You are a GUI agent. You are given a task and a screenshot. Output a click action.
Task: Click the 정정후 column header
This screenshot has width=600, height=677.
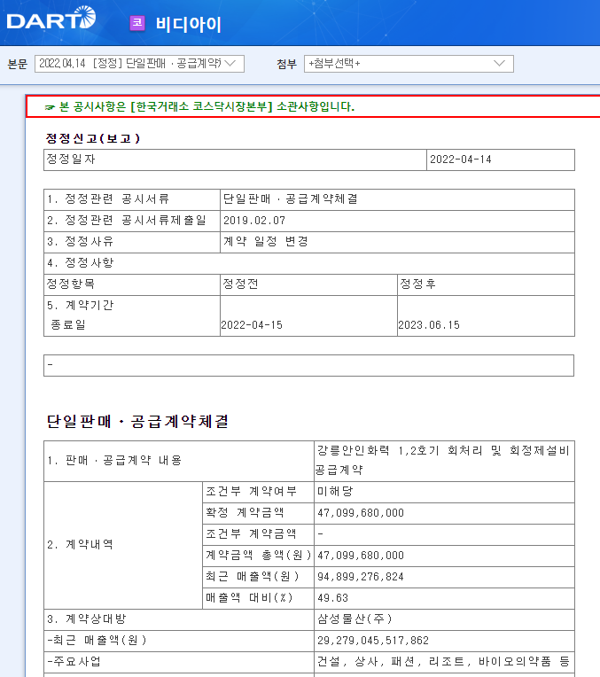417,284
